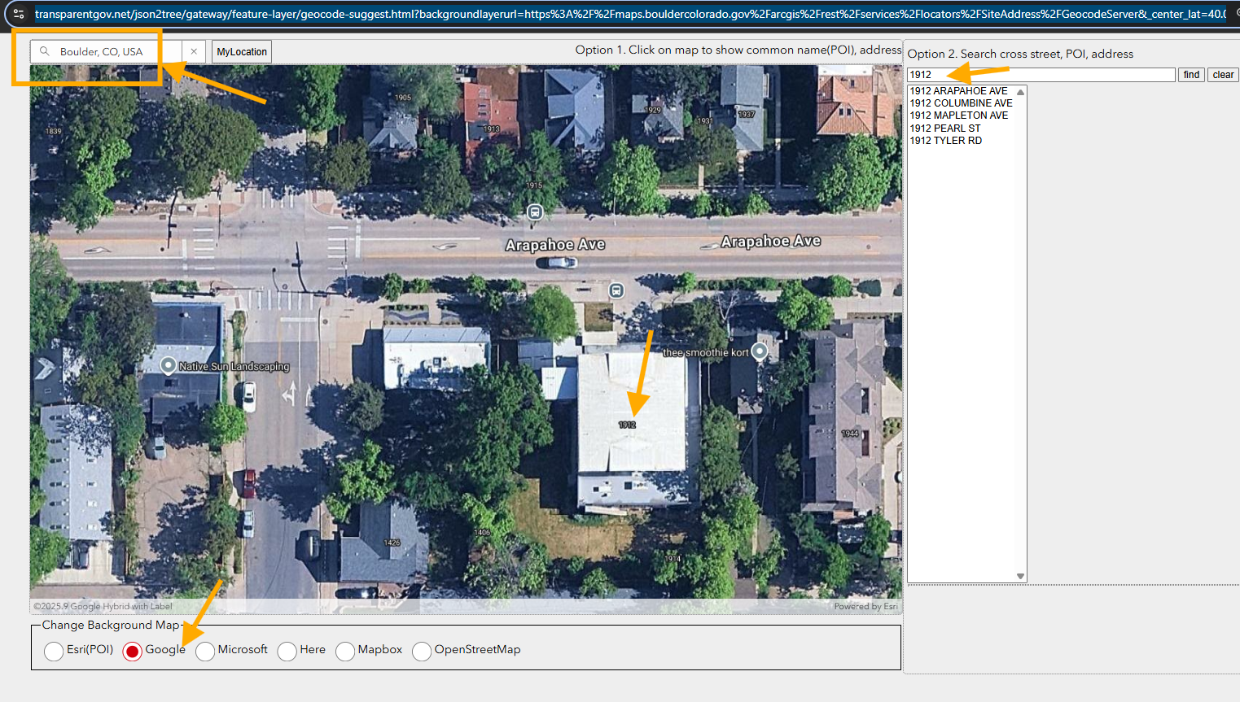
Task: Click the 1912 building label on map
Action: [x=627, y=425]
